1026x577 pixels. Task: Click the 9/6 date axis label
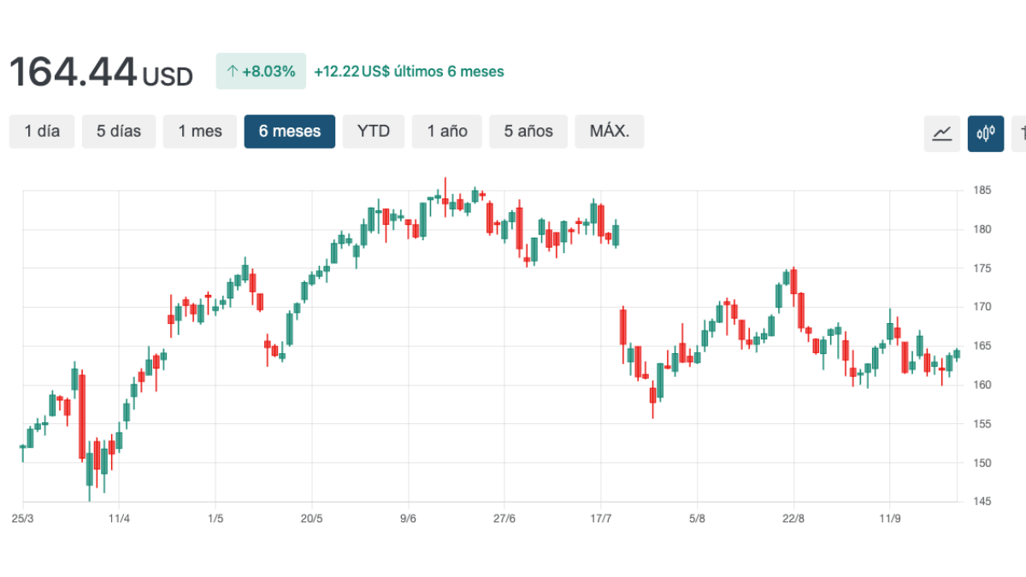408,519
